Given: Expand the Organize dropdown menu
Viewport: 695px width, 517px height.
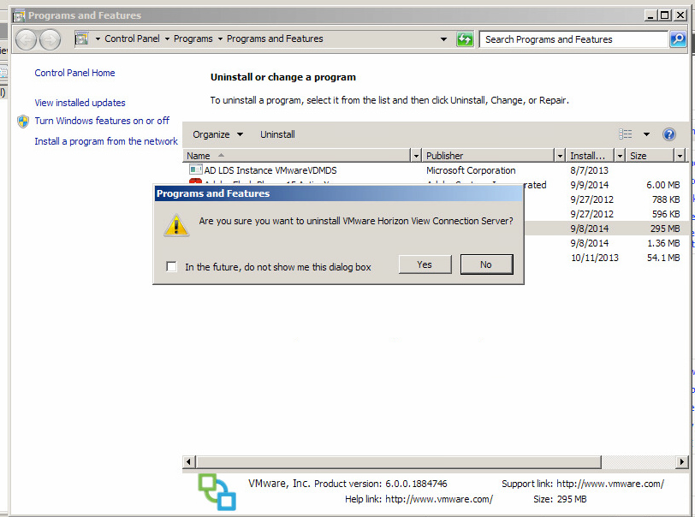Looking at the screenshot, I should (217, 134).
